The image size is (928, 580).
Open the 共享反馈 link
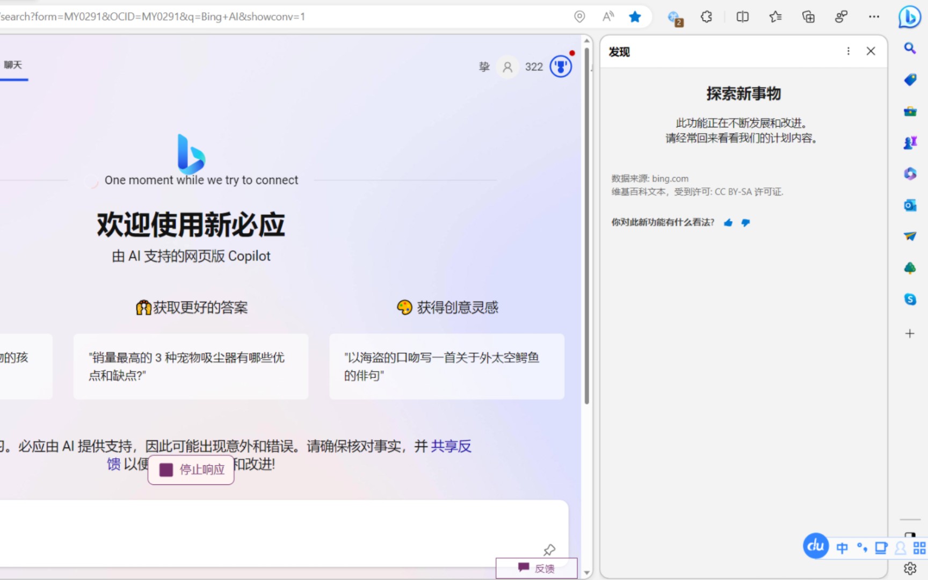[451, 446]
